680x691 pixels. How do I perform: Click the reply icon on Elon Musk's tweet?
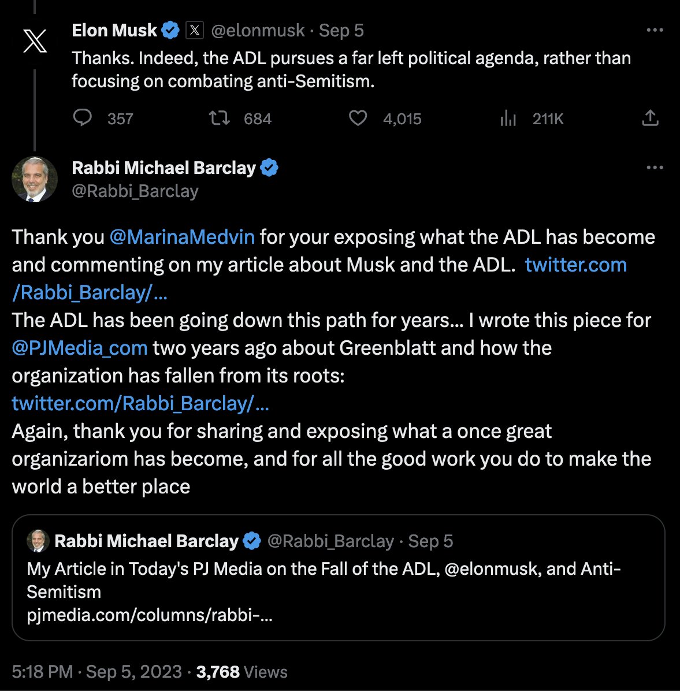83,118
